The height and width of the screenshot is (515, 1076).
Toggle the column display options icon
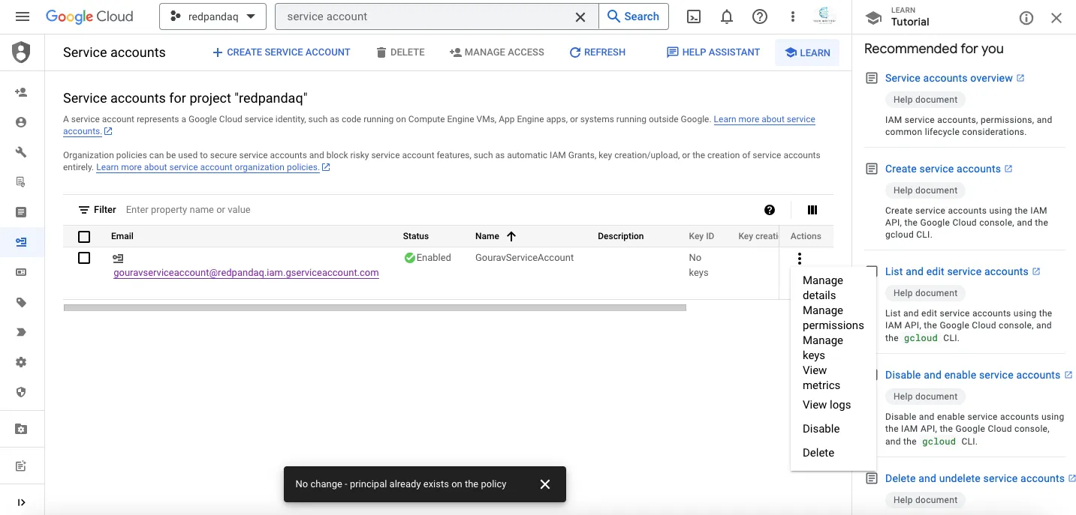click(812, 210)
